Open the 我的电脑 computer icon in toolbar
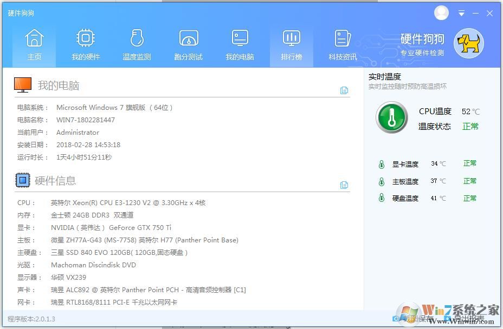503x329 pixels. [x=240, y=43]
